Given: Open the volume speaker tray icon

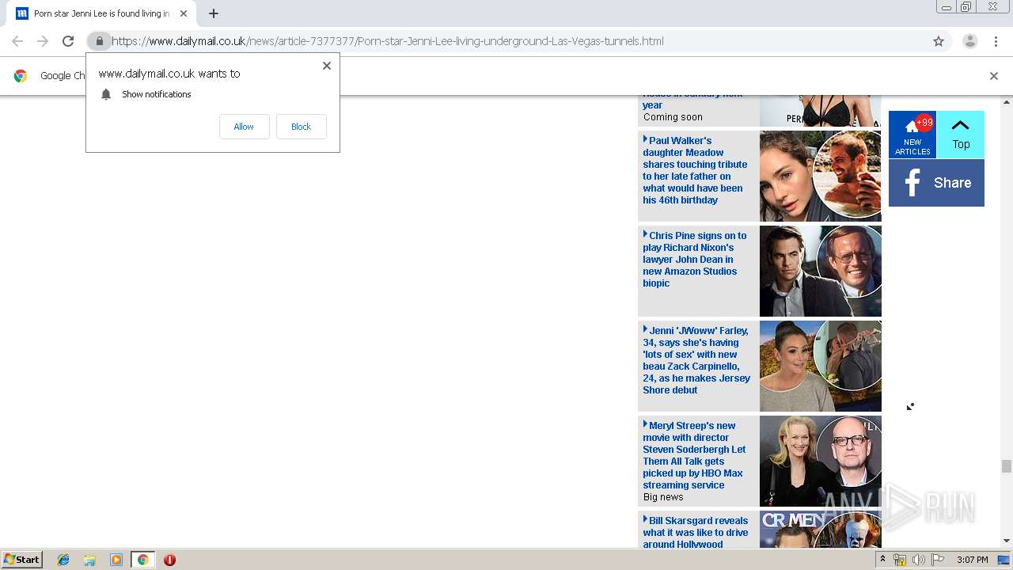Looking at the screenshot, I should pos(919,560).
